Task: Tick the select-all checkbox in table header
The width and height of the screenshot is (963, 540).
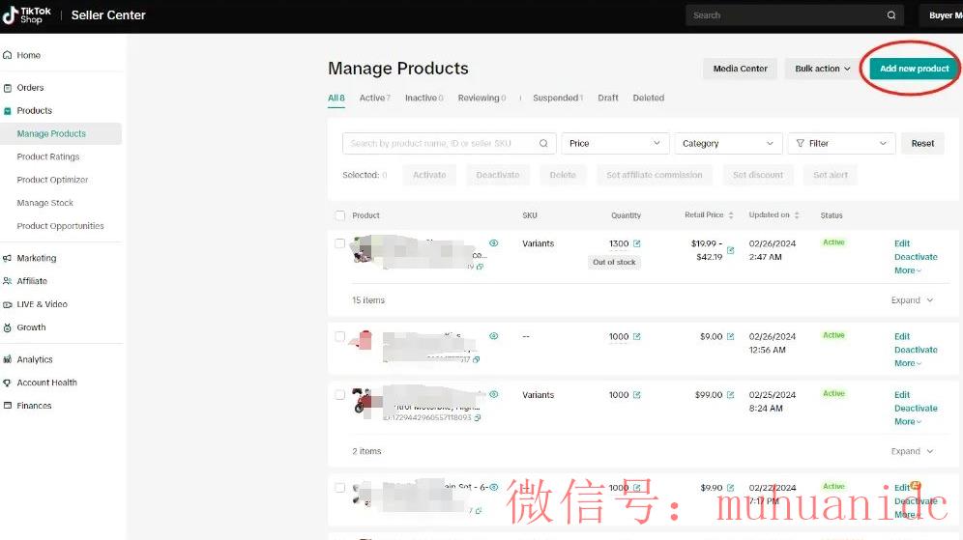Action: pos(339,215)
